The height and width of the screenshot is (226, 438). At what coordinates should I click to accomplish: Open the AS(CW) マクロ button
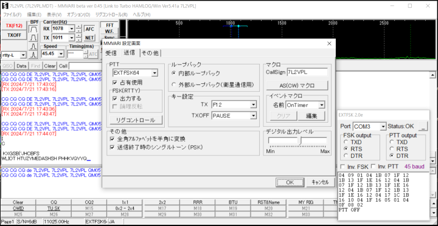tap(297, 86)
